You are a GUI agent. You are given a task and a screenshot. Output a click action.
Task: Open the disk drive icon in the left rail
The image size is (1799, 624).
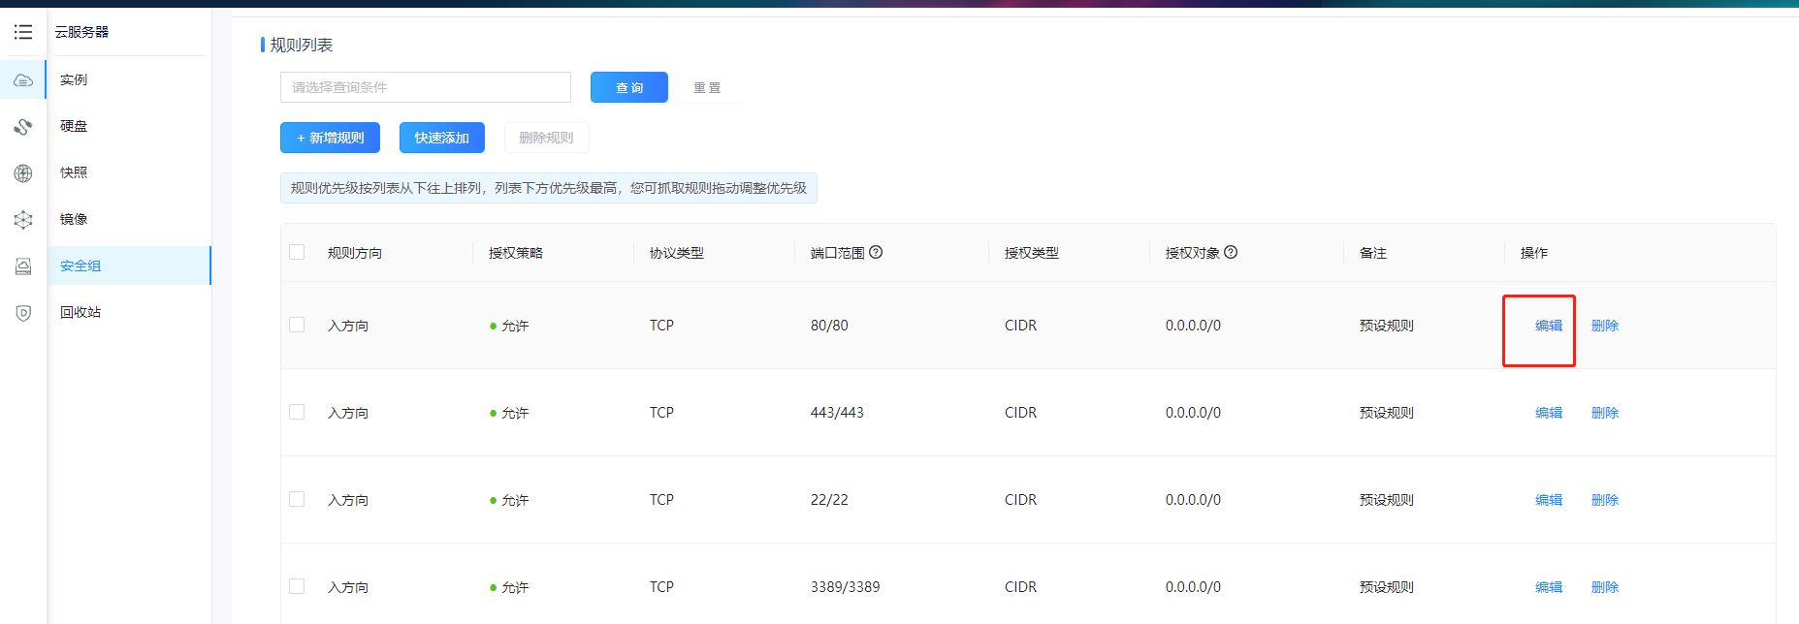pyautogui.click(x=23, y=265)
